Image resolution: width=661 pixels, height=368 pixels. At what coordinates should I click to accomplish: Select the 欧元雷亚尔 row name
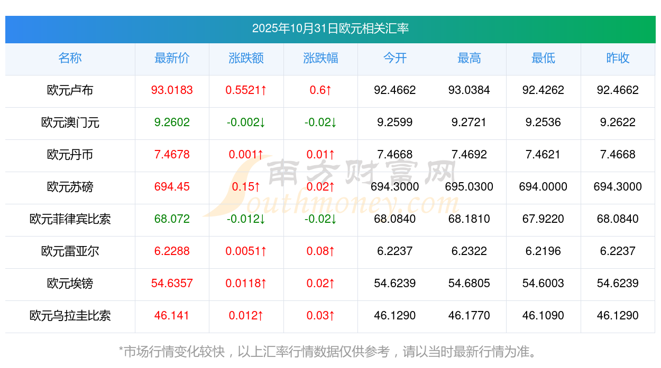coord(70,251)
